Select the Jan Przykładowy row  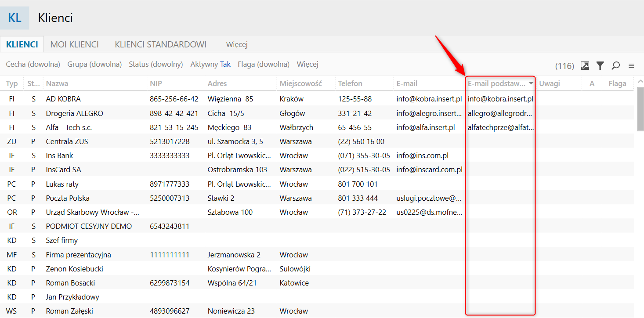coord(317,297)
